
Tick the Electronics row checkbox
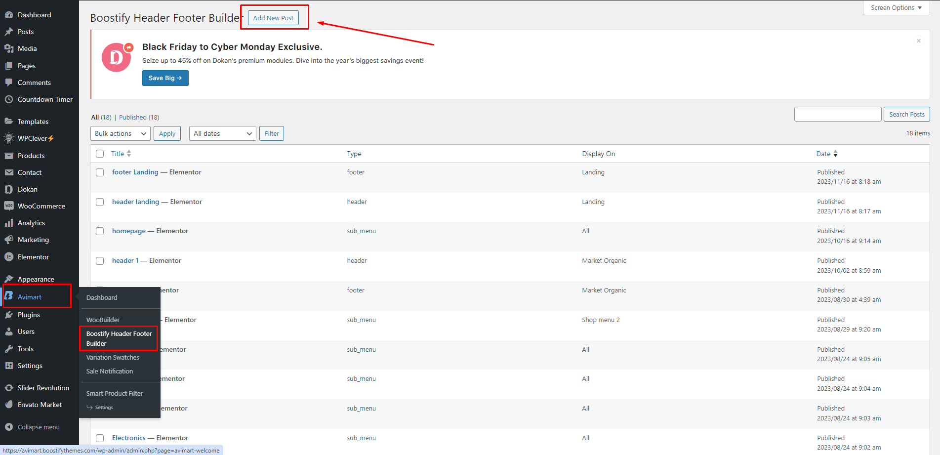(100, 438)
